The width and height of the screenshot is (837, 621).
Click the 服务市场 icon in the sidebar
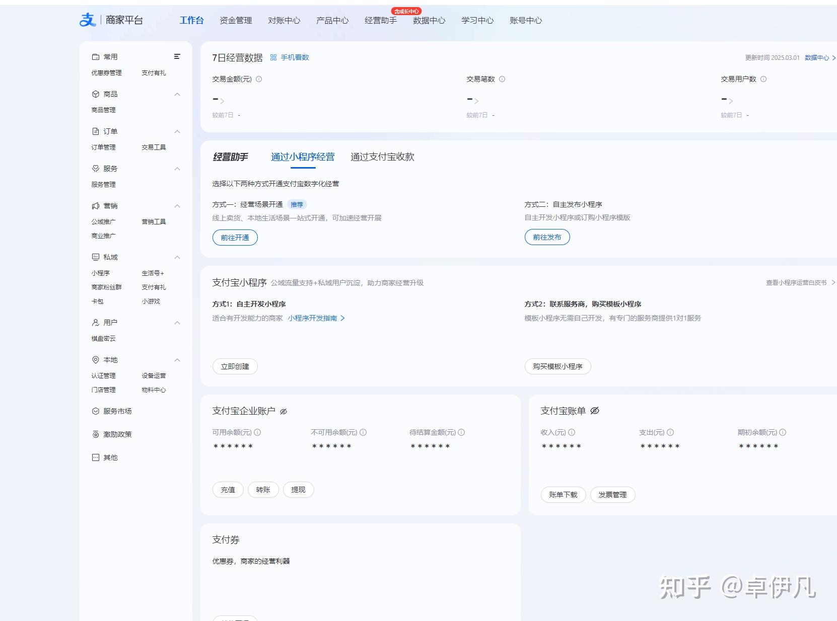95,411
